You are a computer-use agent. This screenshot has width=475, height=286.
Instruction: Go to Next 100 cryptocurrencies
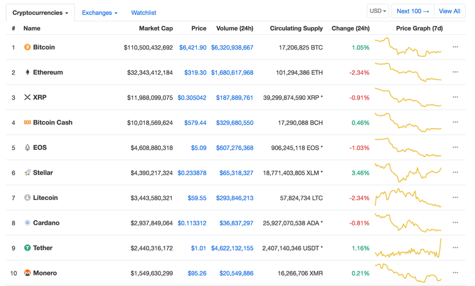pos(413,11)
